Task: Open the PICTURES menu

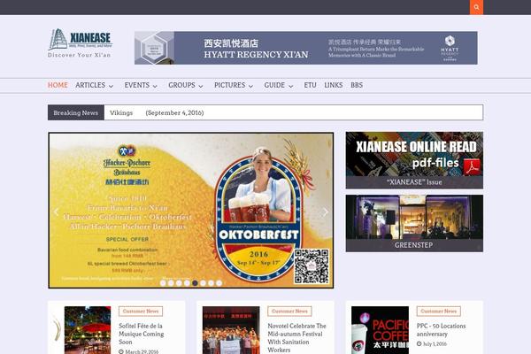Action: 229,85
